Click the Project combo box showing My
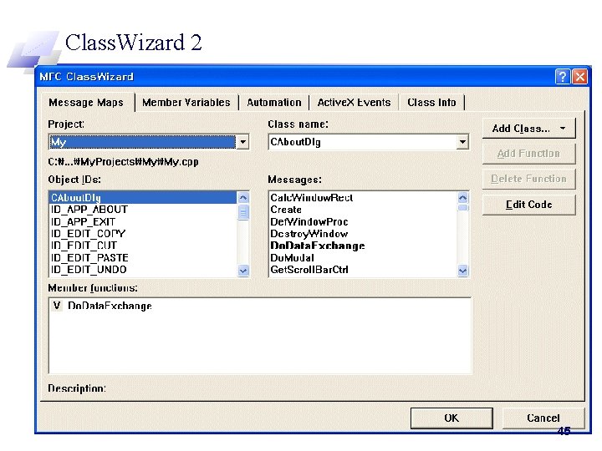Image resolution: width=602 pixels, height=451 pixels. tap(149, 142)
